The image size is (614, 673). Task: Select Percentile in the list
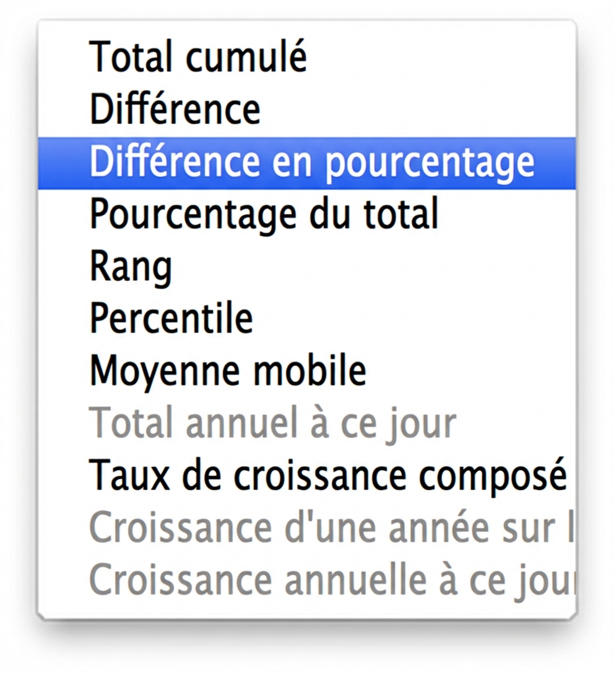tap(306, 319)
